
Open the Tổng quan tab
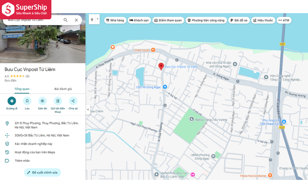[x=22, y=89]
